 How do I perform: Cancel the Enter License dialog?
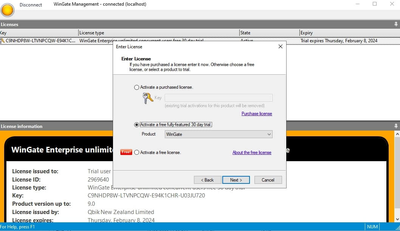(x=268, y=180)
